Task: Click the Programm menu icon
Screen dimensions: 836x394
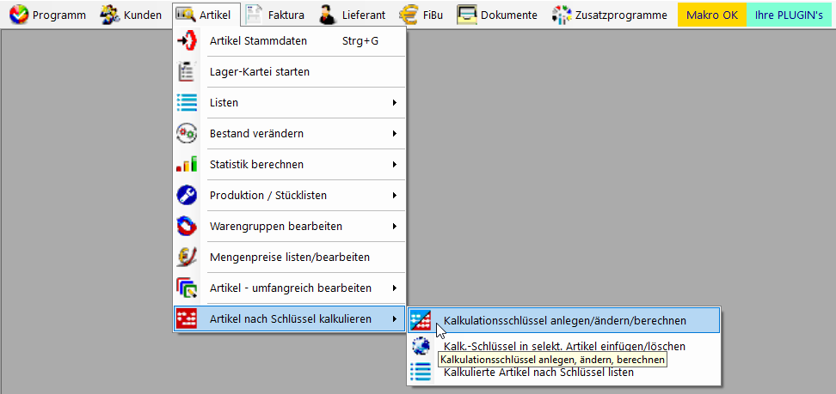Action: pos(19,15)
